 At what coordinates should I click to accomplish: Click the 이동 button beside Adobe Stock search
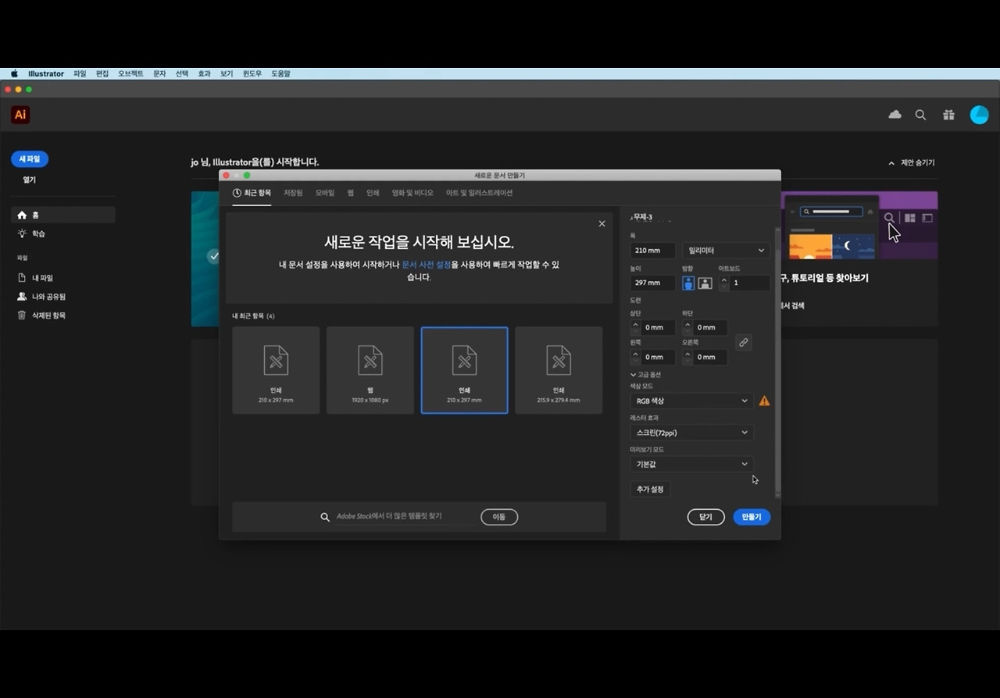click(499, 517)
